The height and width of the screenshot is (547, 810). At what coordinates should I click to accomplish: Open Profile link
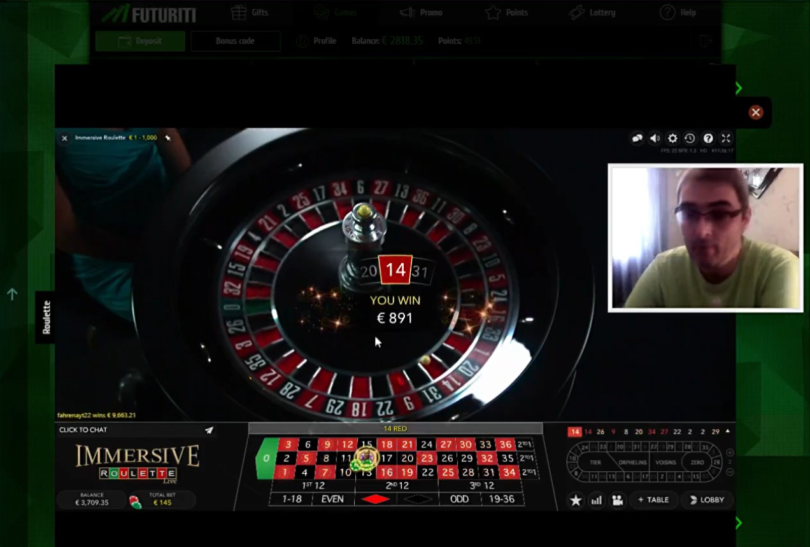pos(316,41)
